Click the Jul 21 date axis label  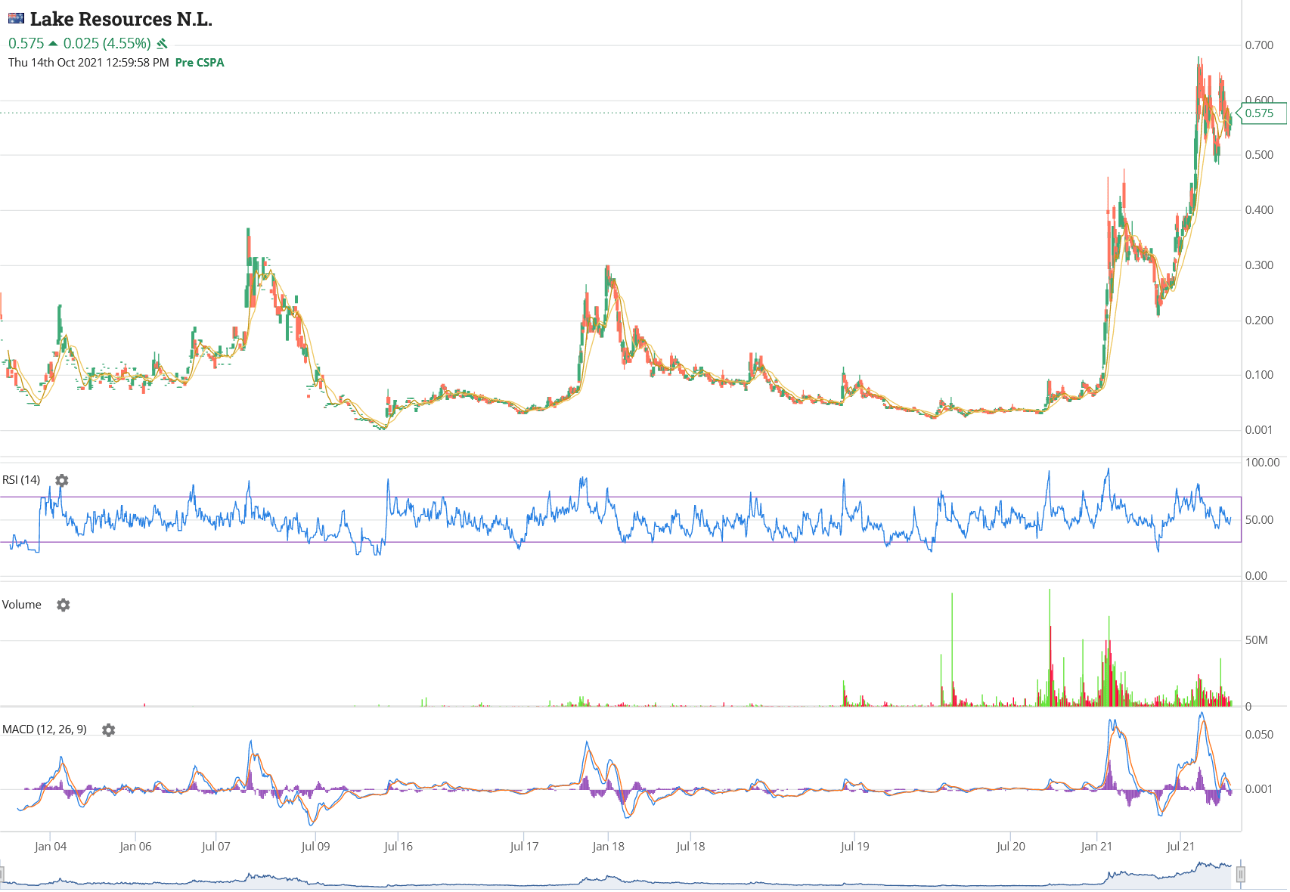1180,847
